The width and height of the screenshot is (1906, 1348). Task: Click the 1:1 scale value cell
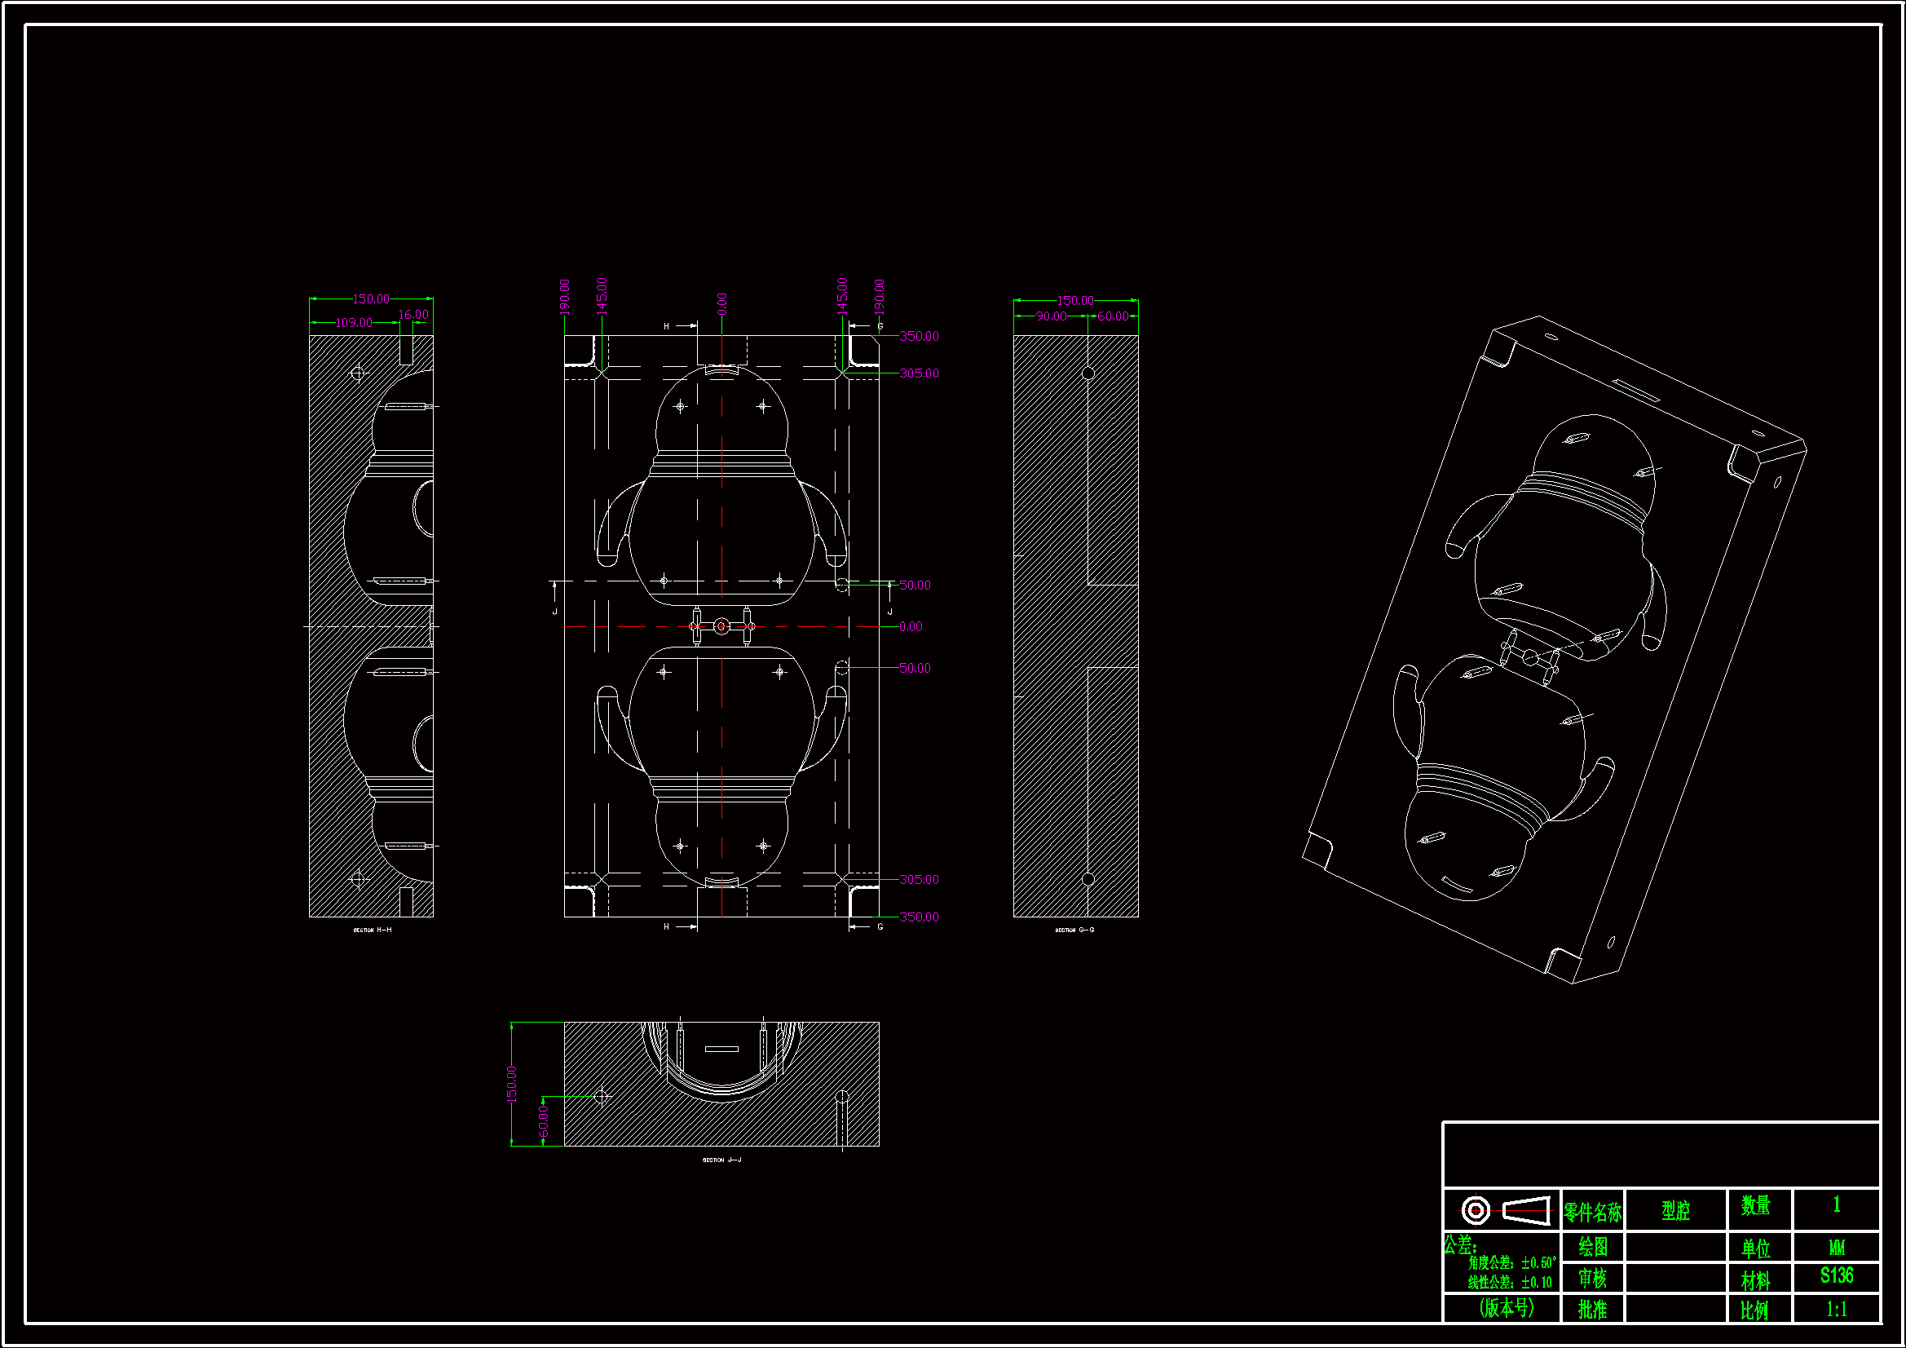(x=1836, y=1310)
